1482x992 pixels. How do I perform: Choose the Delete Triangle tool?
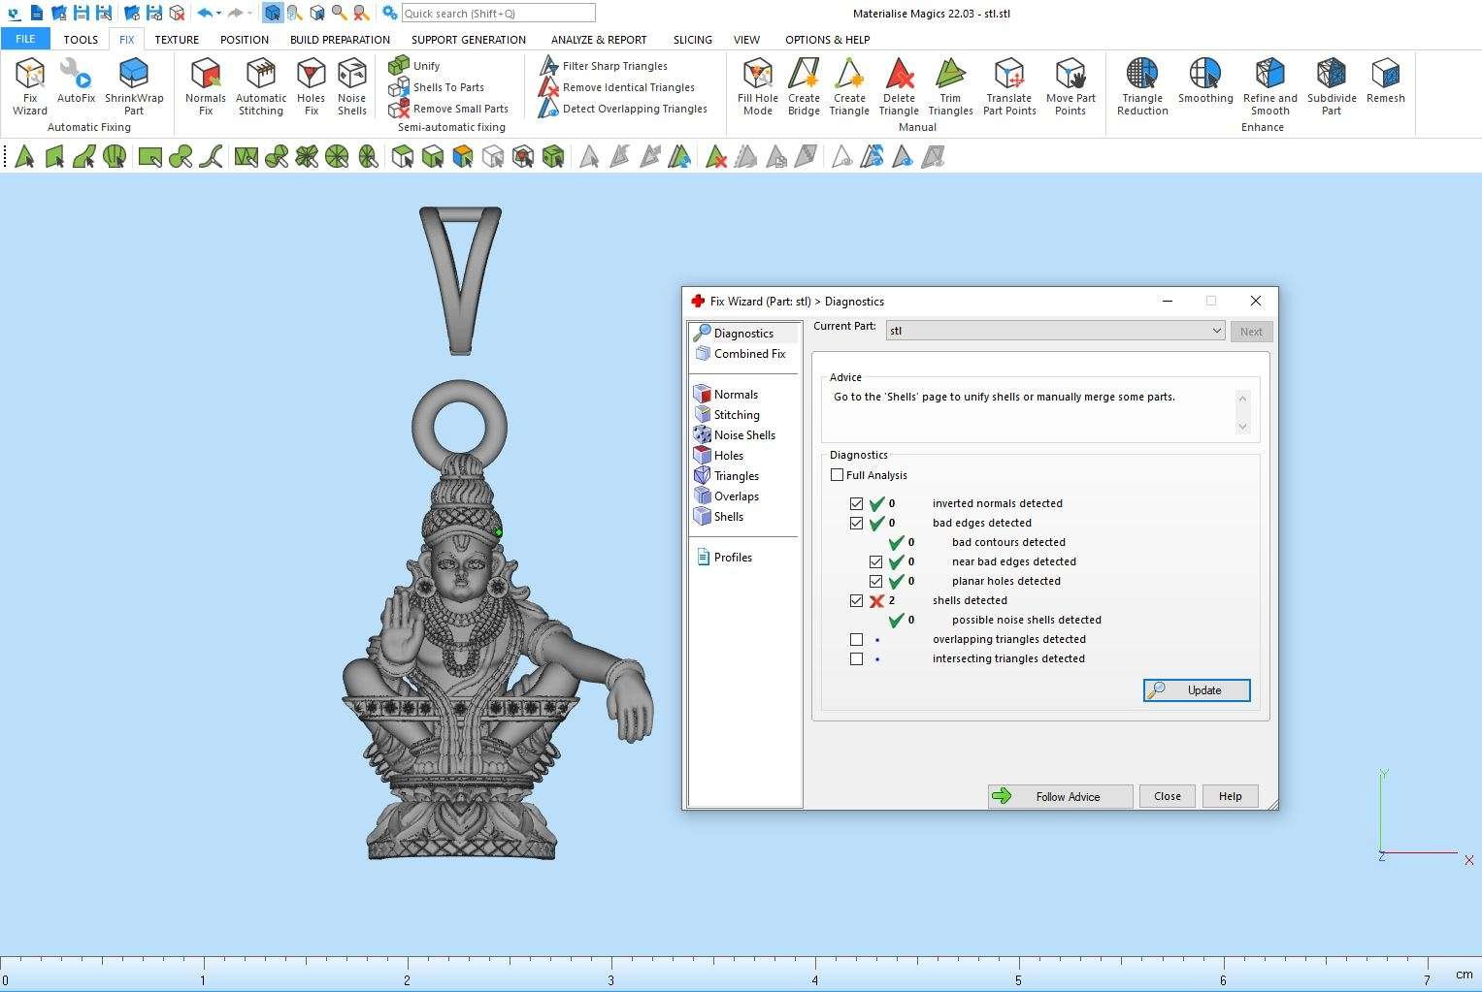[899, 85]
